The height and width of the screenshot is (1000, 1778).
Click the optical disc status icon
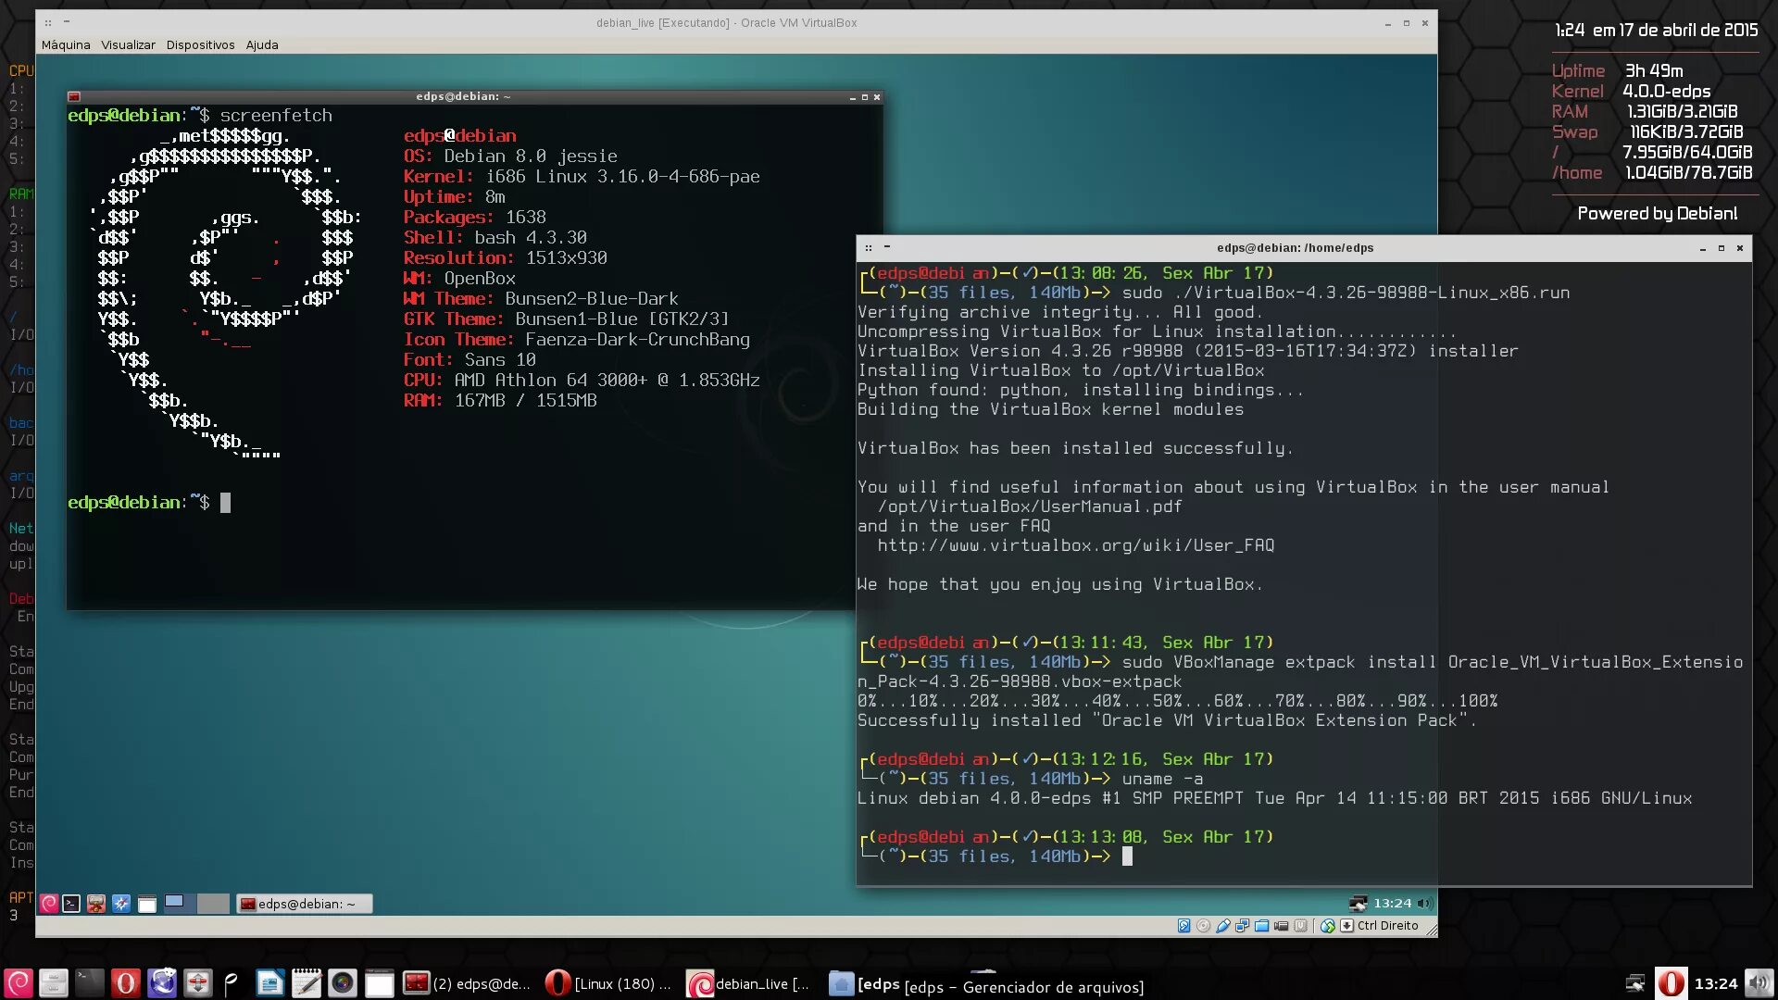pos(1203,925)
